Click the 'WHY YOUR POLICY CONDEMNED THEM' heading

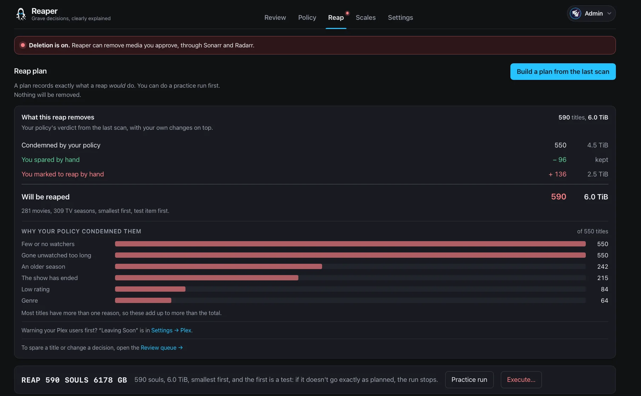81,231
